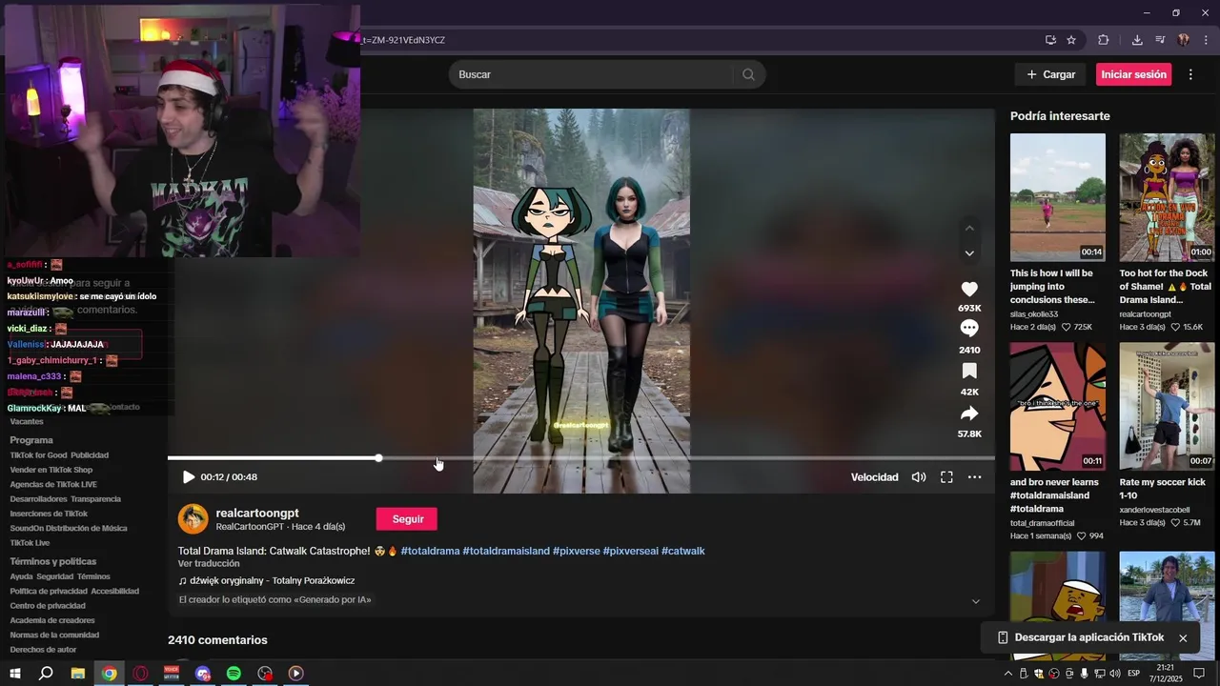1220x686 pixels.
Task: Open Chrome extensions puzzle icon
Action: pos(1104,40)
